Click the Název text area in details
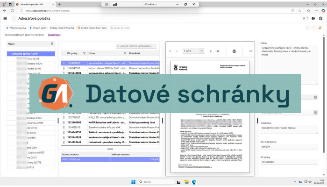 [289, 65]
